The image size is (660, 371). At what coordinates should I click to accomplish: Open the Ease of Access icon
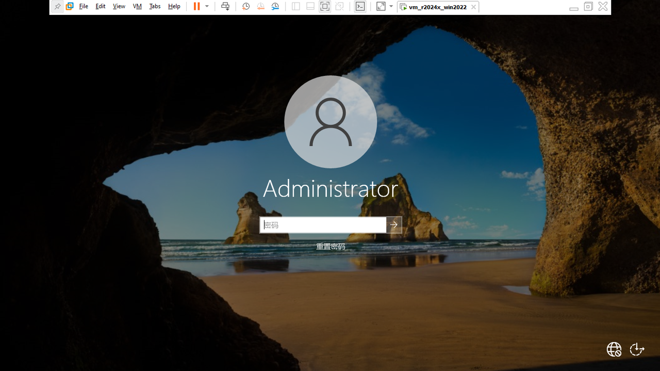[637, 349]
